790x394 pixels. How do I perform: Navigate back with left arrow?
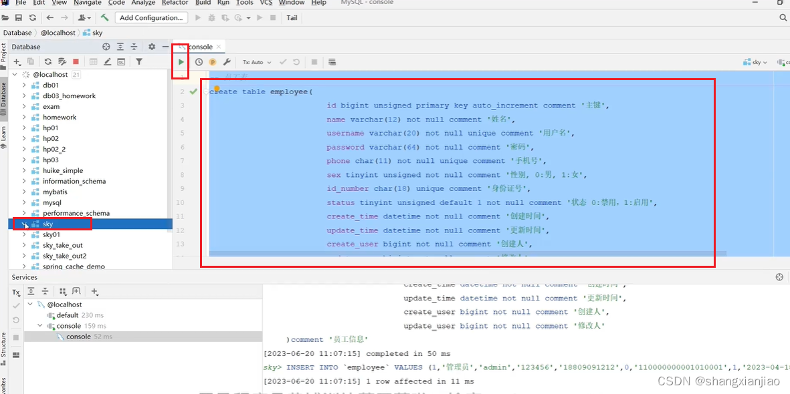point(50,17)
